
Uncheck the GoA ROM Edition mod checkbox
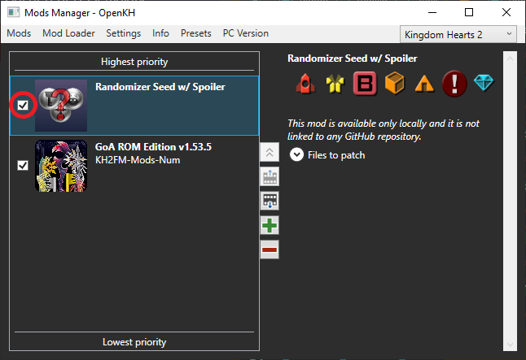[x=24, y=165]
